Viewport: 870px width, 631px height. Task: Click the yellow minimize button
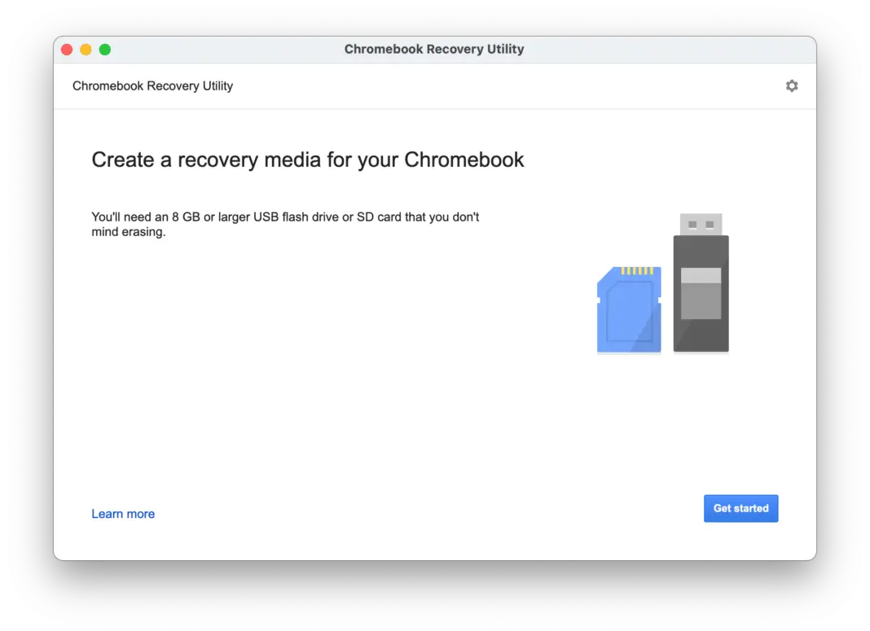click(86, 49)
